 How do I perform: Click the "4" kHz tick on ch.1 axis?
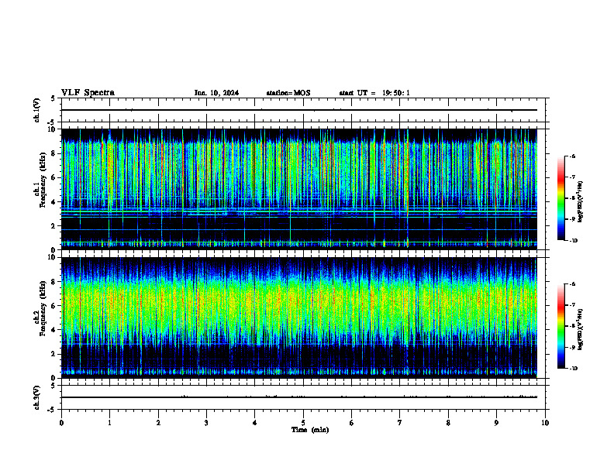[54, 202]
